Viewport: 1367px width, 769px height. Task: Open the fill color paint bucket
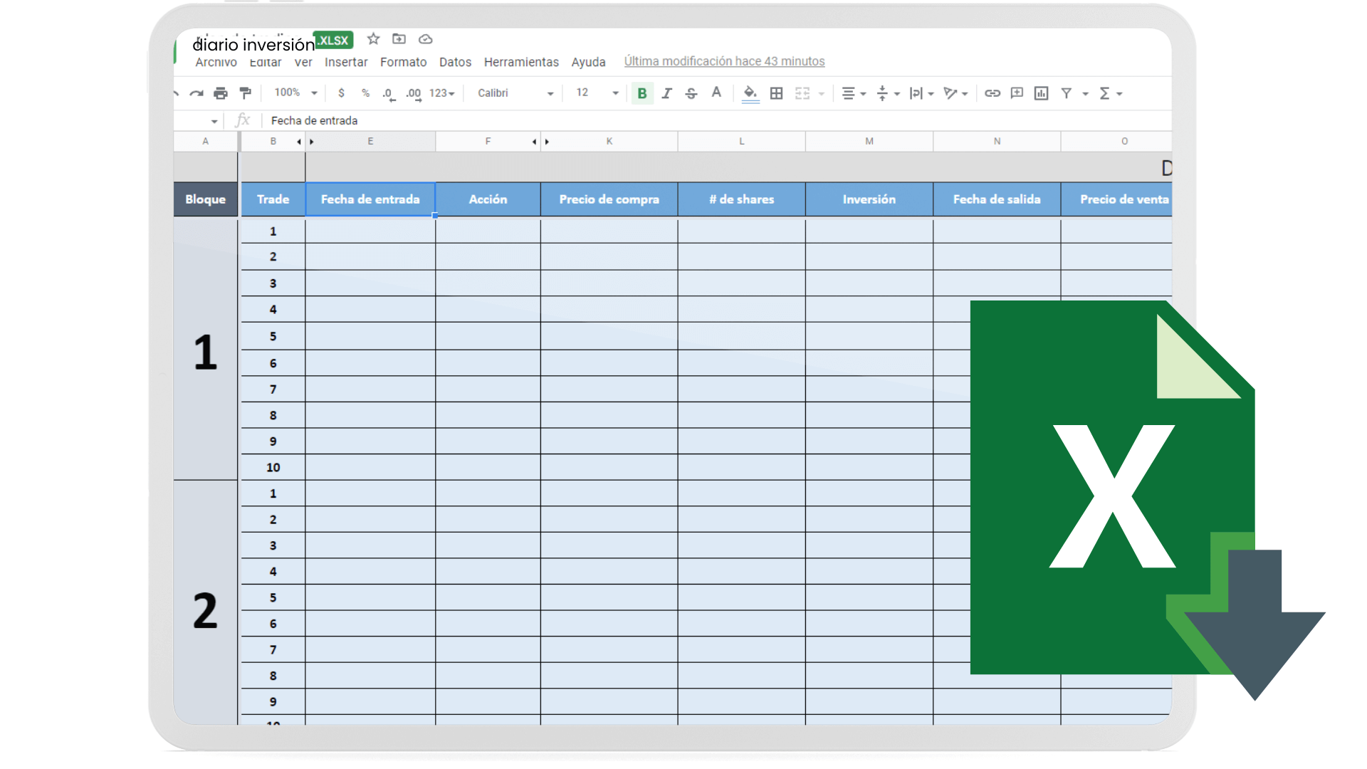pyautogui.click(x=750, y=93)
